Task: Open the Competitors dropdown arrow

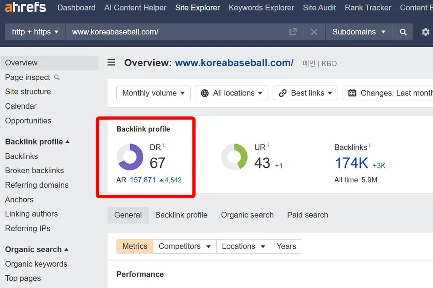Action: pyautogui.click(x=209, y=246)
